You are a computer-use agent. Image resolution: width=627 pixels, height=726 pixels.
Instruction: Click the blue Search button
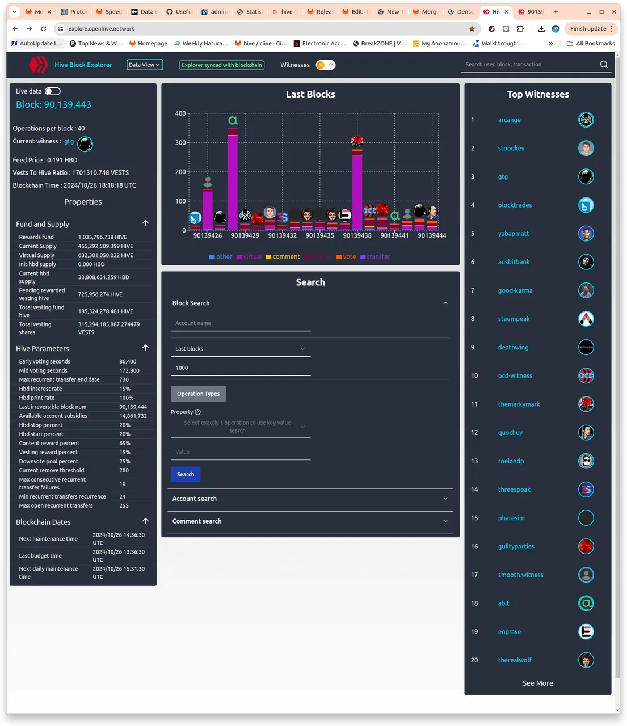[x=186, y=474]
